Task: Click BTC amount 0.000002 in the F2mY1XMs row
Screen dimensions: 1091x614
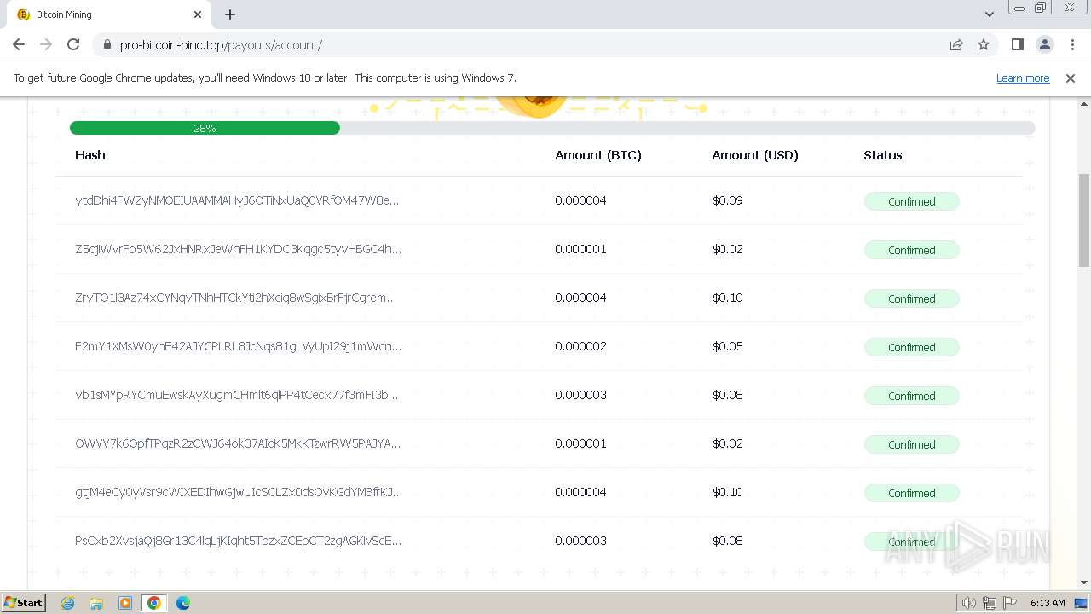Action: click(580, 346)
